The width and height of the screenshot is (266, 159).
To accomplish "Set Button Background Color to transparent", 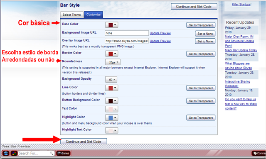I will (x=201, y=101).
